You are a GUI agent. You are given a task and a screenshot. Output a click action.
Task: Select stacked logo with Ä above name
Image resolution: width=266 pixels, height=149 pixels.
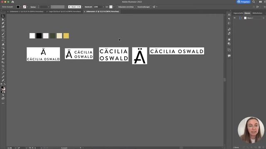43,54
